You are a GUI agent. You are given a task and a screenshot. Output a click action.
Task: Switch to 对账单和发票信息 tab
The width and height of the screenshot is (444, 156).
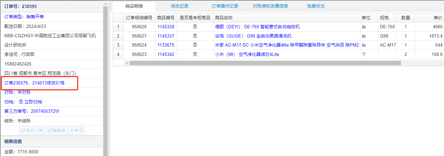(x=270, y=6)
